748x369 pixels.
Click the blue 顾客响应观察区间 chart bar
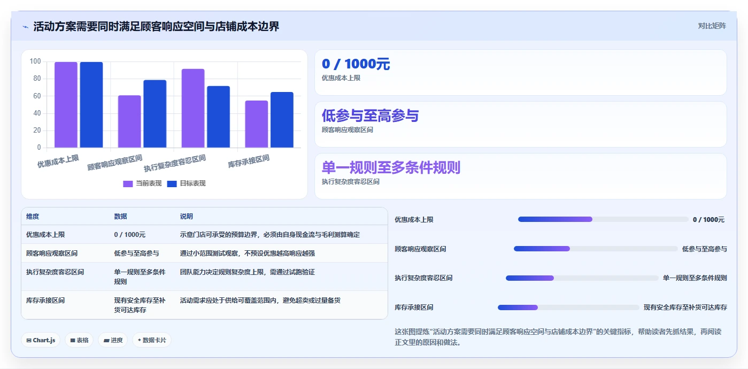(x=155, y=114)
